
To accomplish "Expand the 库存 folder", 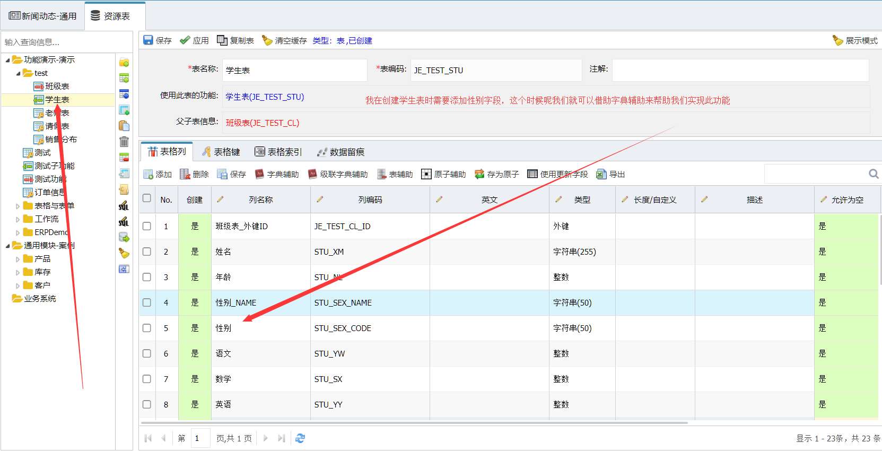I will pos(18,272).
